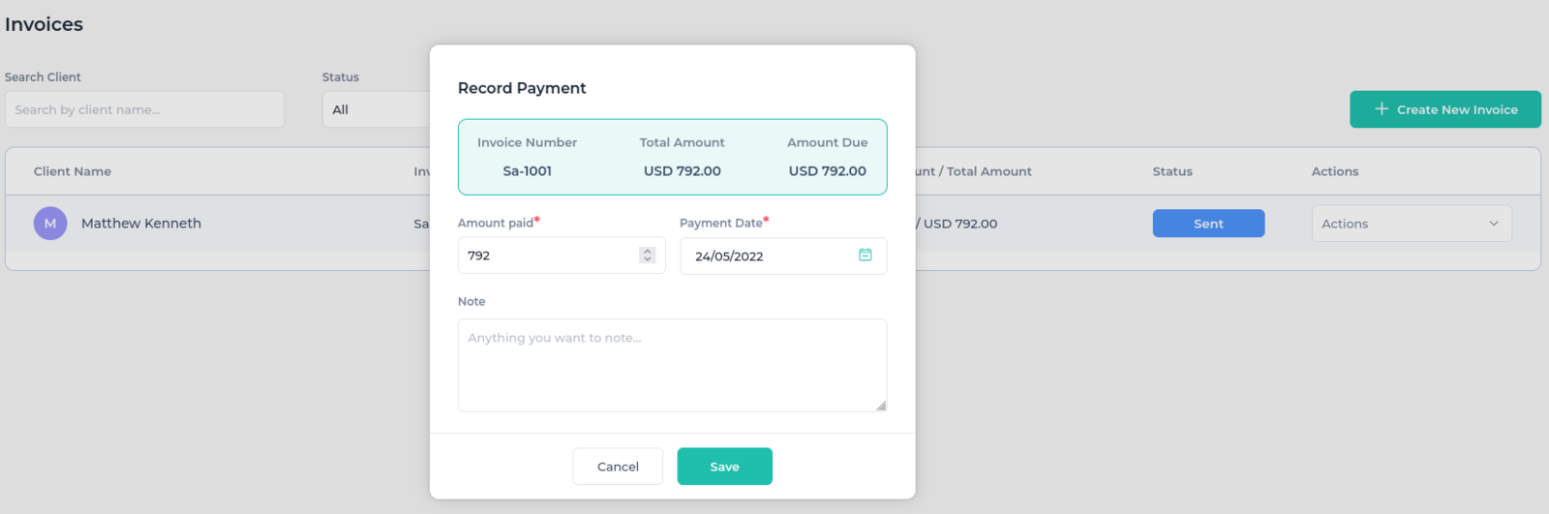Save the recorded payment
Image resolution: width=1549 pixels, height=514 pixels.
point(724,467)
